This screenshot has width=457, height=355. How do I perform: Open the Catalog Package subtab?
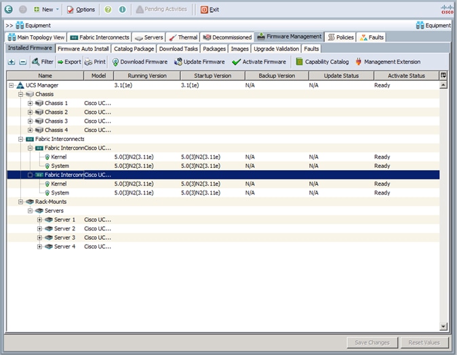coord(134,49)
